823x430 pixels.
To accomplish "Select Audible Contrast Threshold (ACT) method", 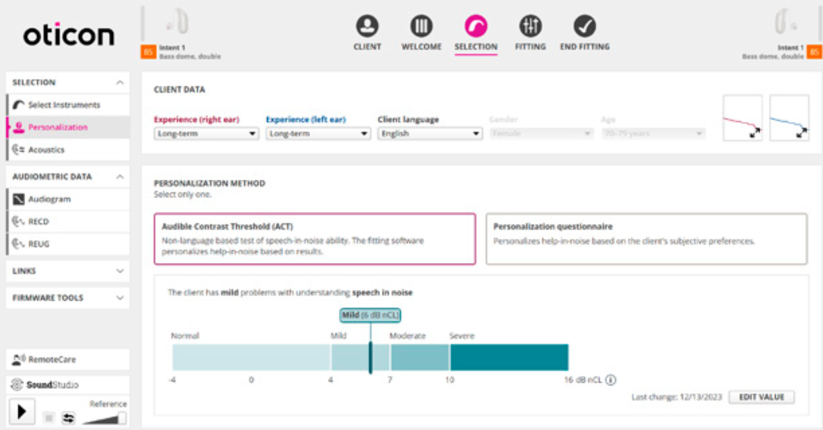I will (x=314, y=239).
